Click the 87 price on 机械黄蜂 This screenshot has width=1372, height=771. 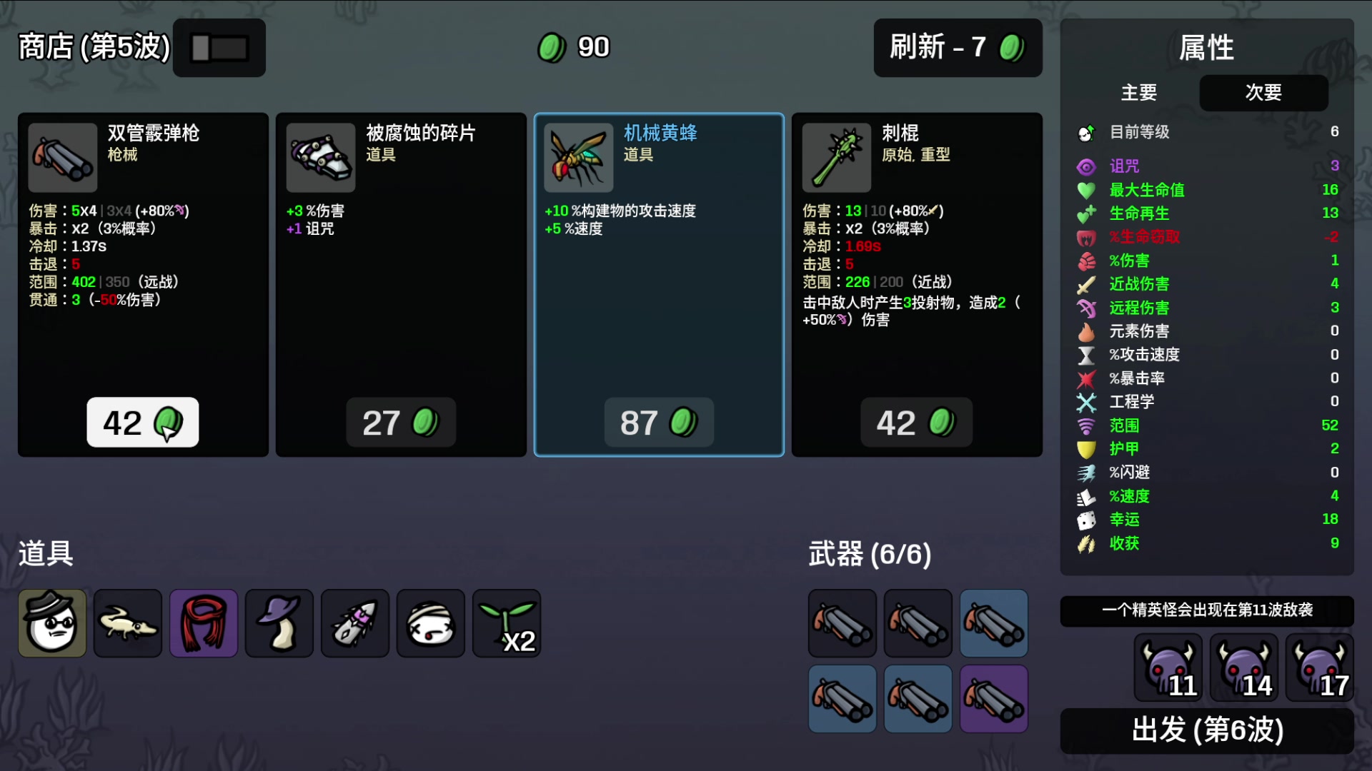pyautogui.click(x=659, y=423)
